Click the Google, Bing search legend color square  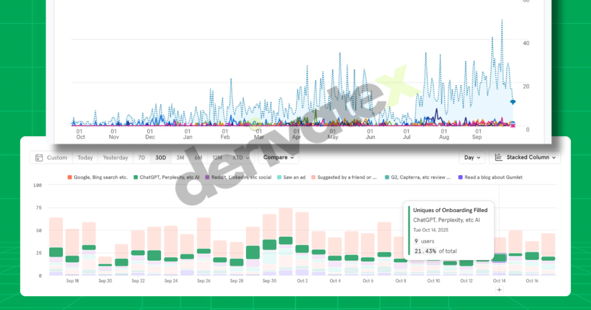(x=69, y=177)
